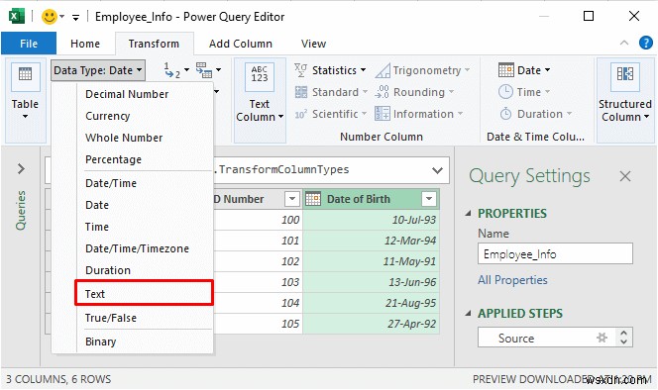Click the Text Column ABC 123 icon
This screenshot has width=658, height=390.
(x=260, y=77)
